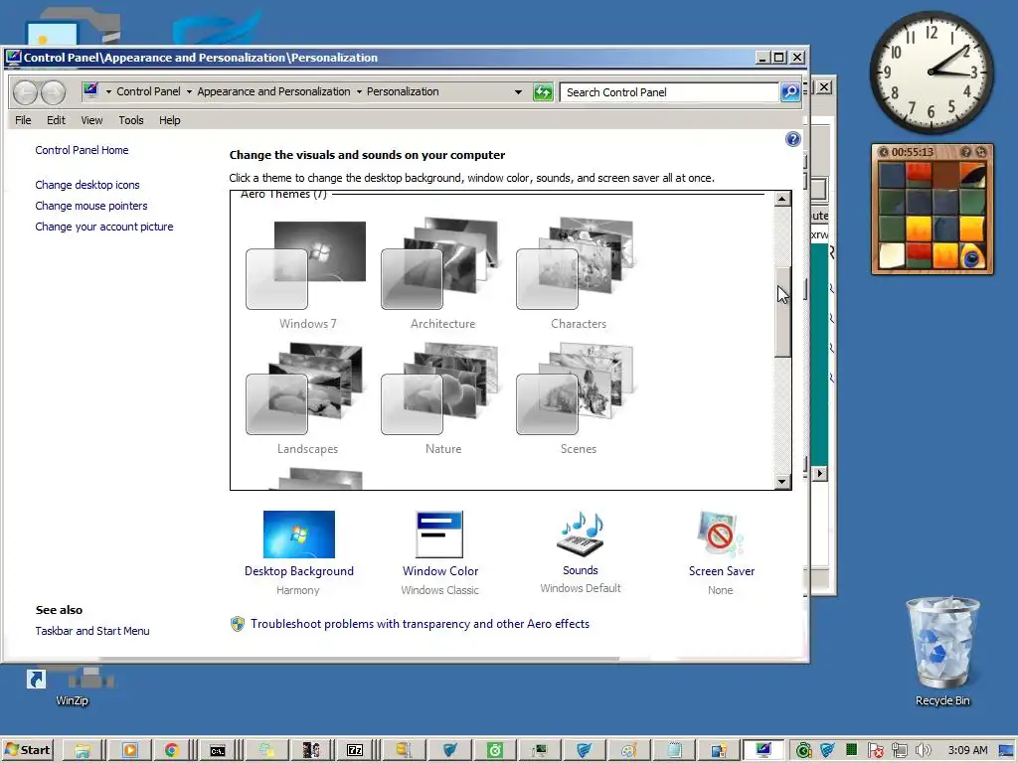Click the blue Help question mark icon
1018x763 pixels.
[792, 139]
